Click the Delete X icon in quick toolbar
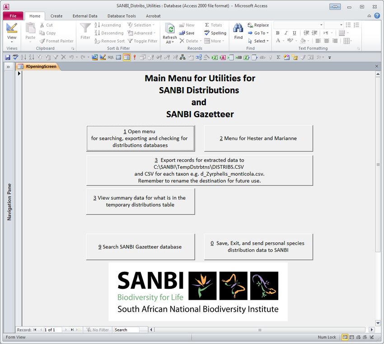This screenshot has height=344, width=384. (63, 57)
